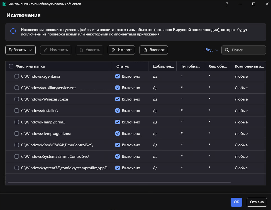
Task: Sort by the Статус column header
Action: pyautogui.click(x=123, y=66)
